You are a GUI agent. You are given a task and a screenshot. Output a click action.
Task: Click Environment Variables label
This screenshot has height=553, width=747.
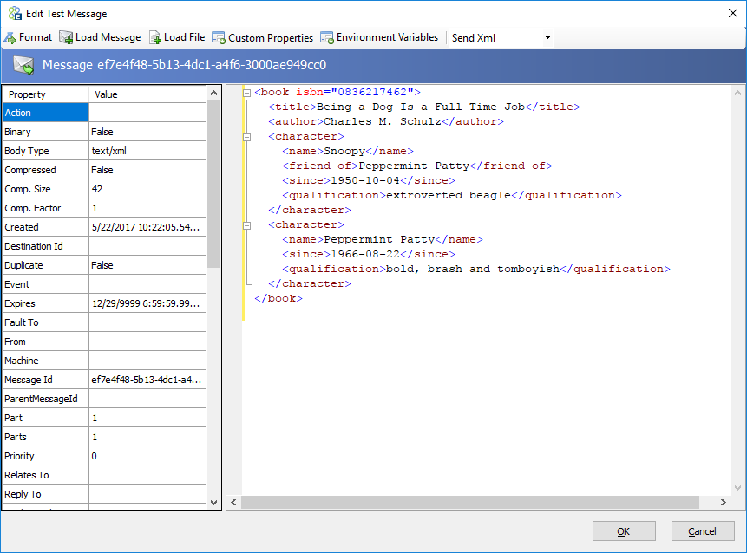(x=387, y=37)
